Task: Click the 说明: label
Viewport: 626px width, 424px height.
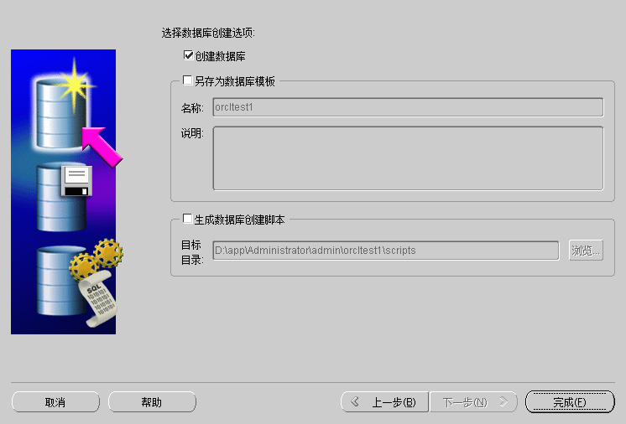Action: tap(192, 133)
